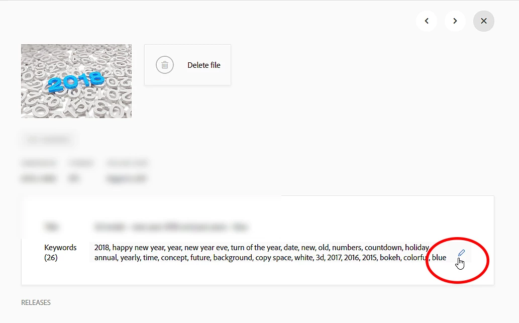Click the Keywords (26) label
519x323 pixels.
[x=60, y=253]
